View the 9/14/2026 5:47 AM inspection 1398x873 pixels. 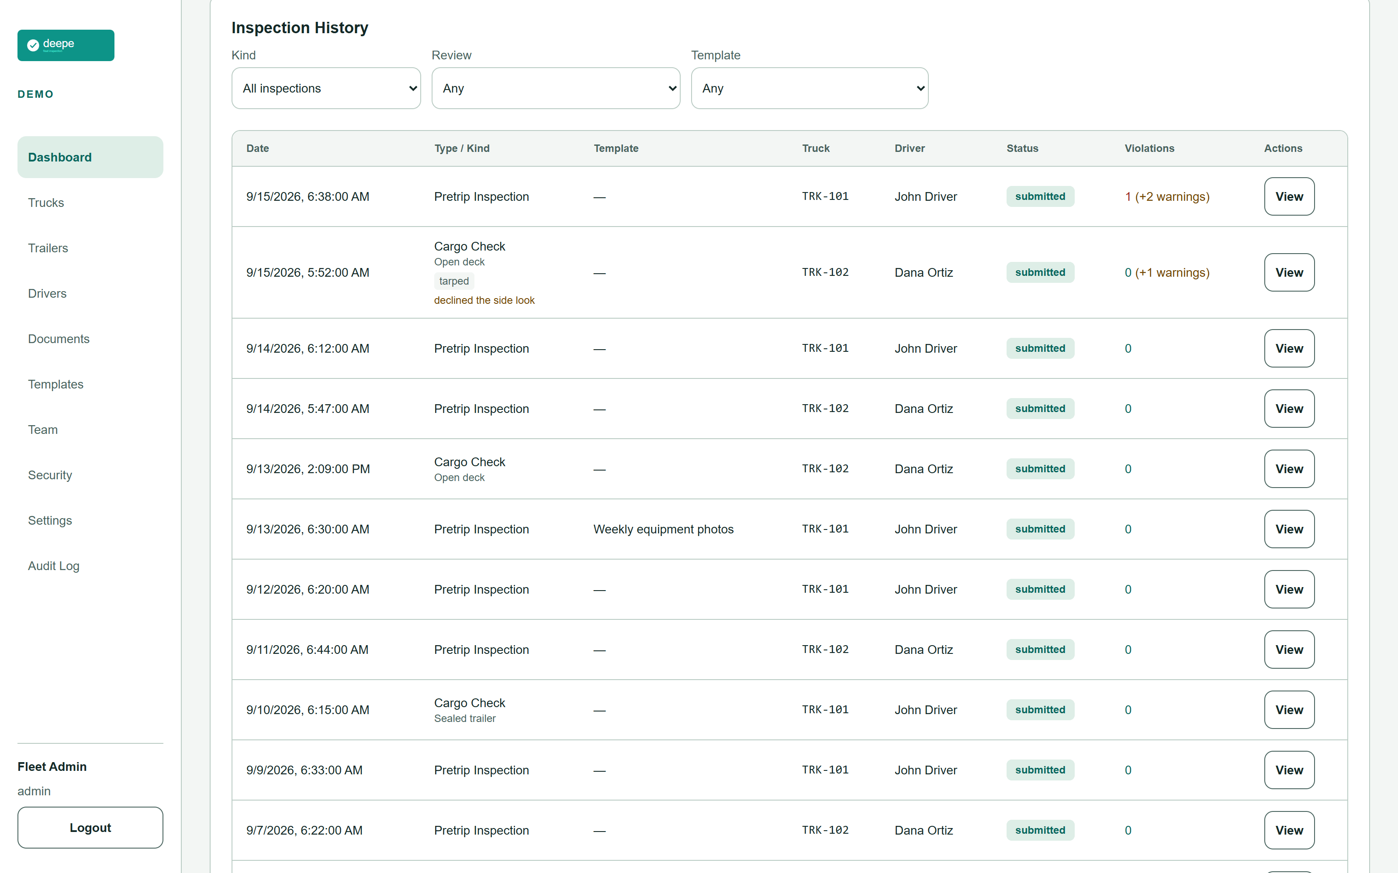tap(1289, 409)
